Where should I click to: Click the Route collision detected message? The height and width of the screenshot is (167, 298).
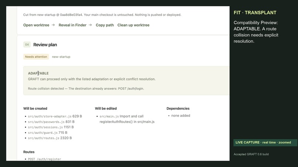86,88
